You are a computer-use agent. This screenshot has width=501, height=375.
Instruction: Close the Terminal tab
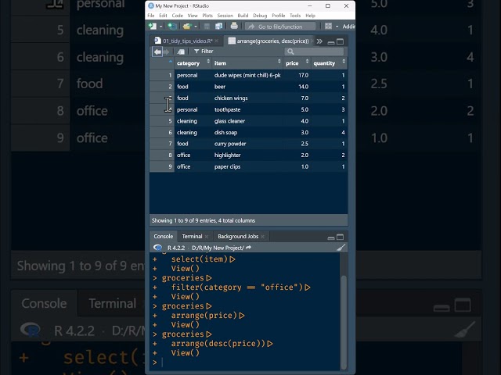pos(207,237)
